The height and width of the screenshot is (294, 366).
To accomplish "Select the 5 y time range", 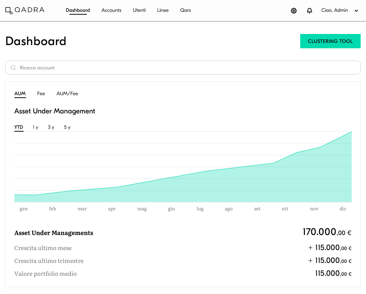I will (67, 127).
